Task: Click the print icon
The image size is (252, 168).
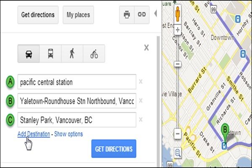Action: click(126, 15)
